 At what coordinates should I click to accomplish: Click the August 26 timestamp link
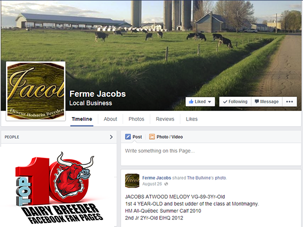coord(152,184)
